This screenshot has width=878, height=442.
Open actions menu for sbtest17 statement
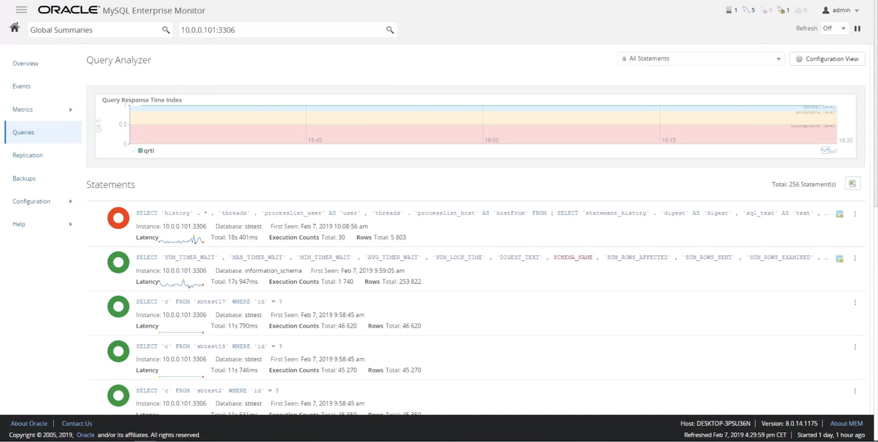[855, 303]
